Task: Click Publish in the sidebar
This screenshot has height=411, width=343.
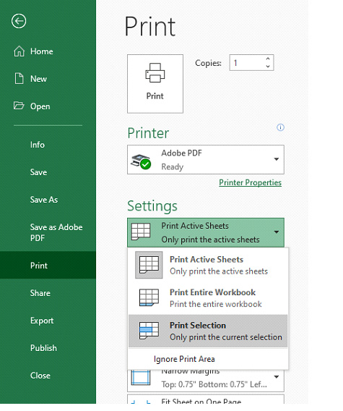Action: click(x=43, y=348)
